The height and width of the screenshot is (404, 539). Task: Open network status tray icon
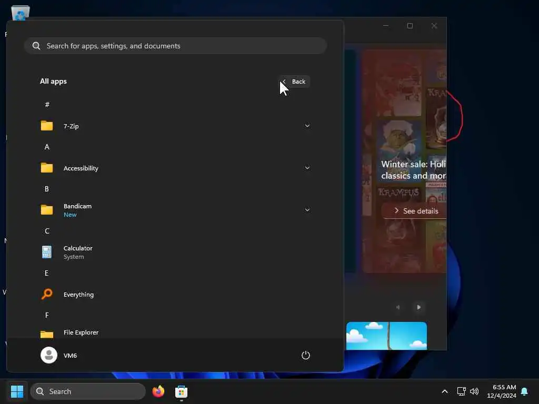461,391
